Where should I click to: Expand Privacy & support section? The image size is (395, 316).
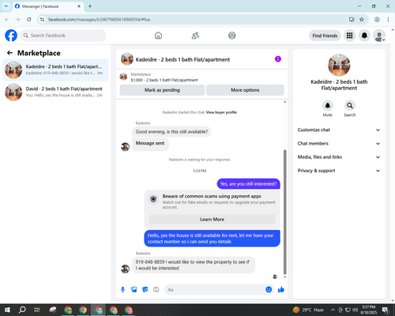click(339, 171)
